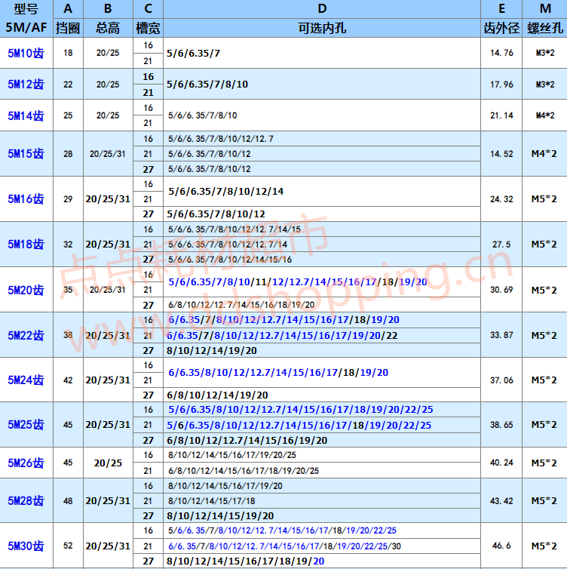Image resolution: width=567 pixels, height=569 pixels.
Task: Click tooth diameter value 46.6
Action: tap(501, 546)
